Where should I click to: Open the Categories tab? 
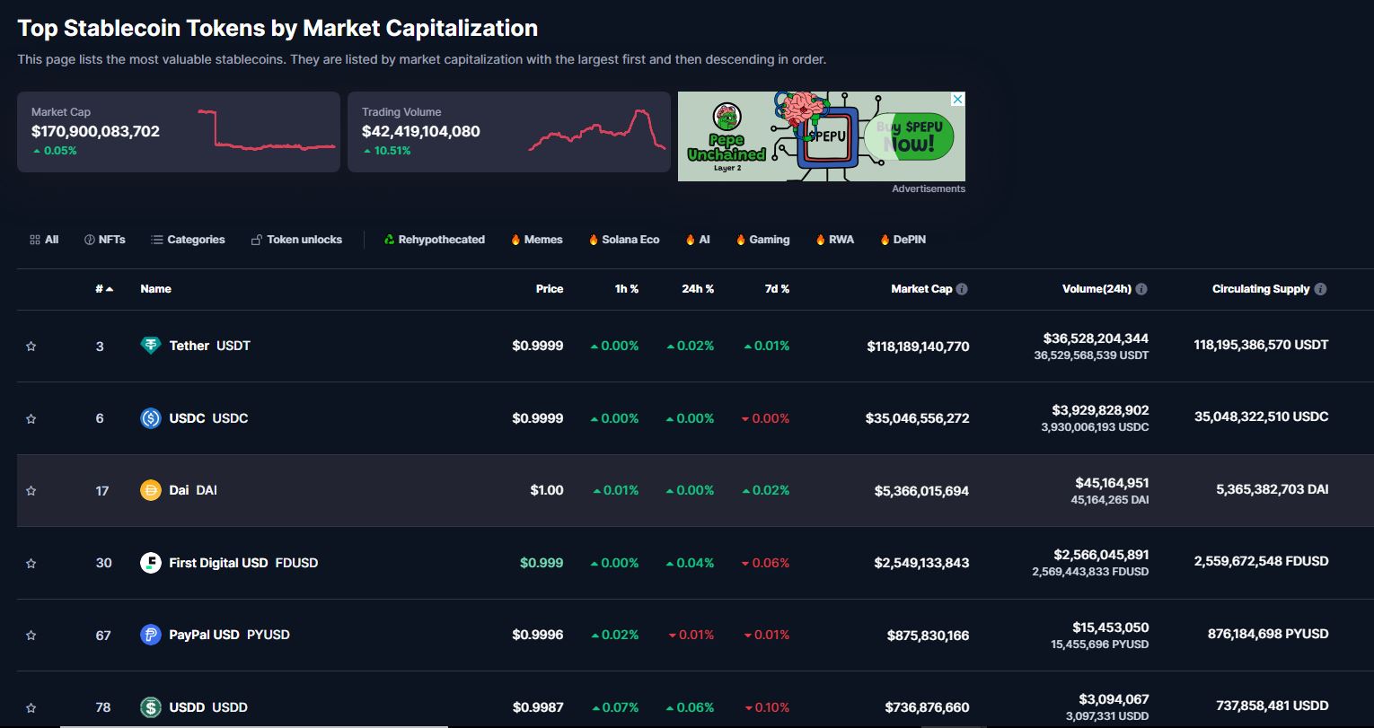click(189, 240)
